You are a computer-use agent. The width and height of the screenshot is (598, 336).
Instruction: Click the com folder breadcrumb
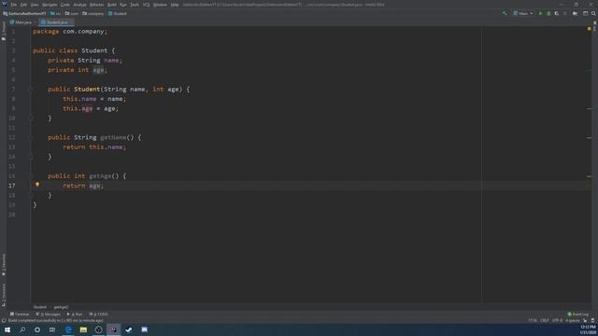(x=72, y=14)
